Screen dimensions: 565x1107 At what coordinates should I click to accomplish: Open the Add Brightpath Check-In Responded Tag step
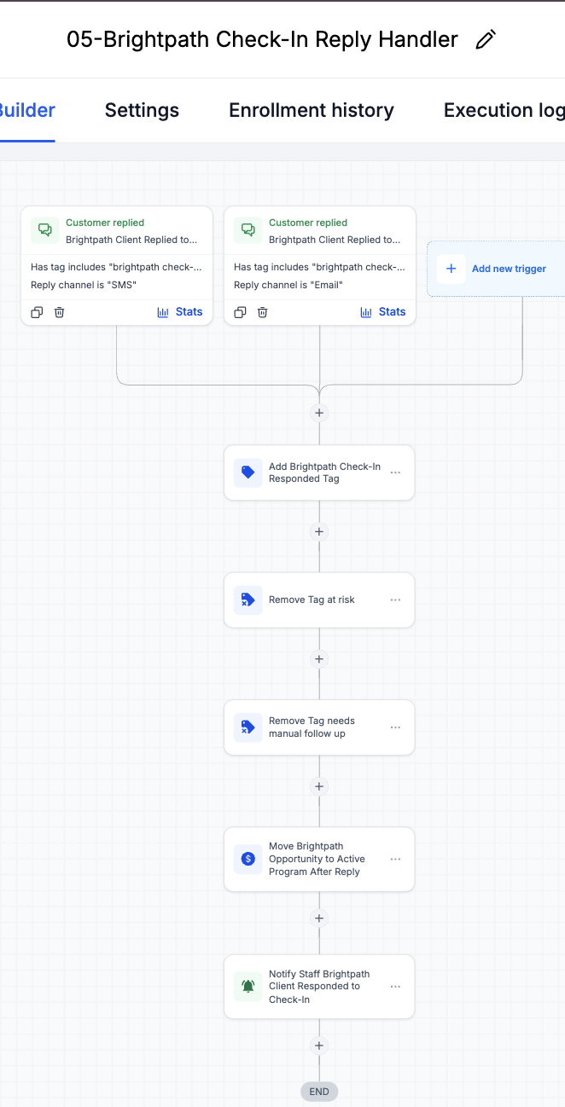[319, 472]
